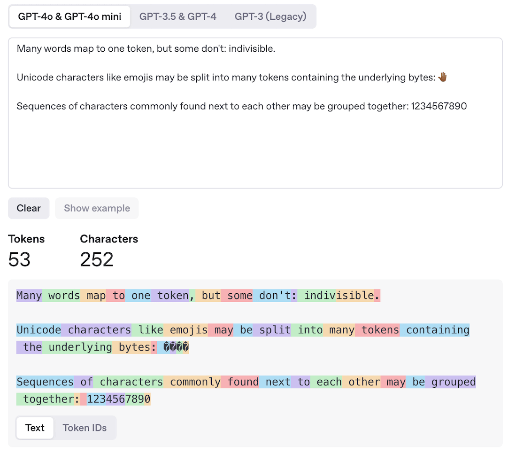Screen dimensions: 508x454
Task: Select the GPT-4o & GPT-4o mini tab
Action: (x=69, y=17)
